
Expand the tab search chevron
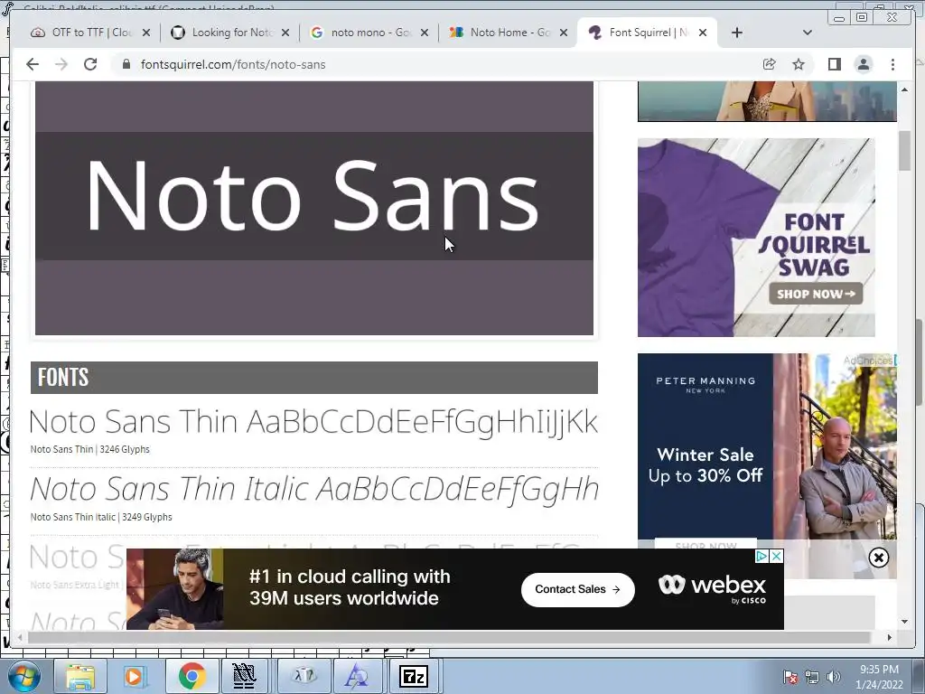808,33
